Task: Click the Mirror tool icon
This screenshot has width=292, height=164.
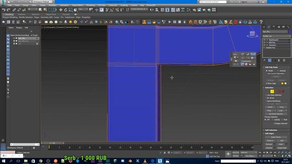Action: pyautogui.click(x=152, y=10)
